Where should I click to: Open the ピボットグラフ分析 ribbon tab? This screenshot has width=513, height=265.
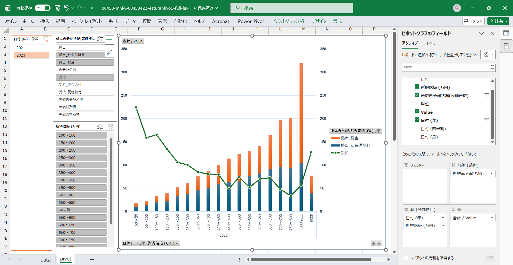click(288, 21)
